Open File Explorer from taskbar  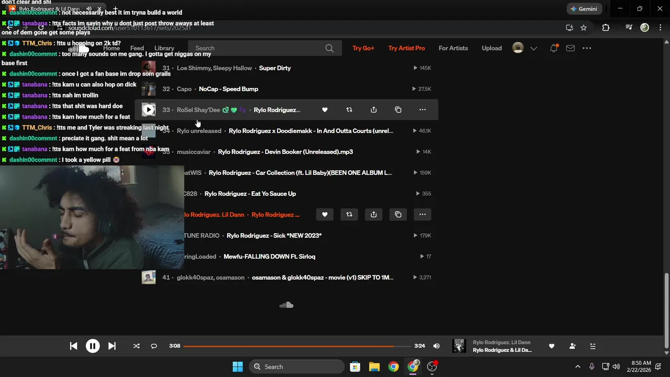click(374, 367)
